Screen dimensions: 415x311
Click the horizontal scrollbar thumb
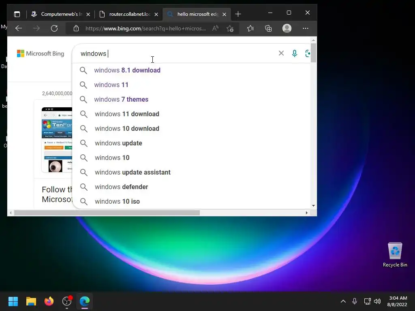107,213
